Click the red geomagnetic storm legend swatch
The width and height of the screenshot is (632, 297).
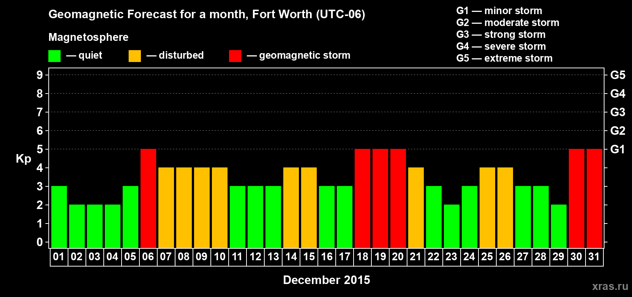click(235, 56)
